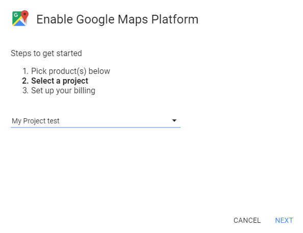This screenshot has width=303, height=233.
Task: Click the Steps to get started heading
Action: pos(46,54)
